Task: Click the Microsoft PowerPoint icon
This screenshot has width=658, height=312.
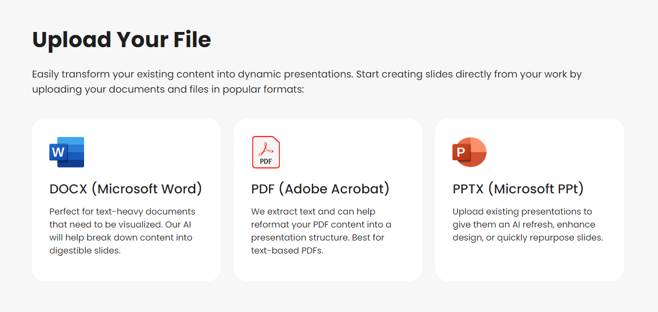Action: point(469,152)
